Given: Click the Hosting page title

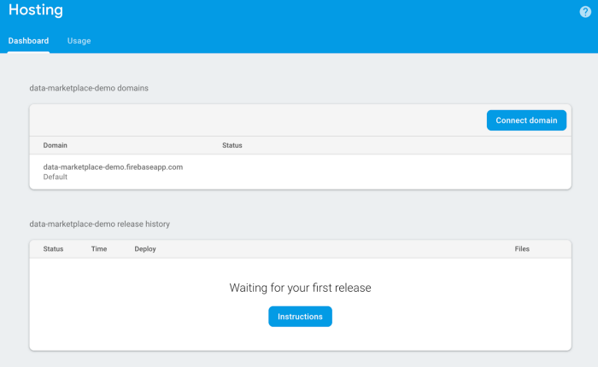Looking at the screenshot, I should click(x=36, y=10).
